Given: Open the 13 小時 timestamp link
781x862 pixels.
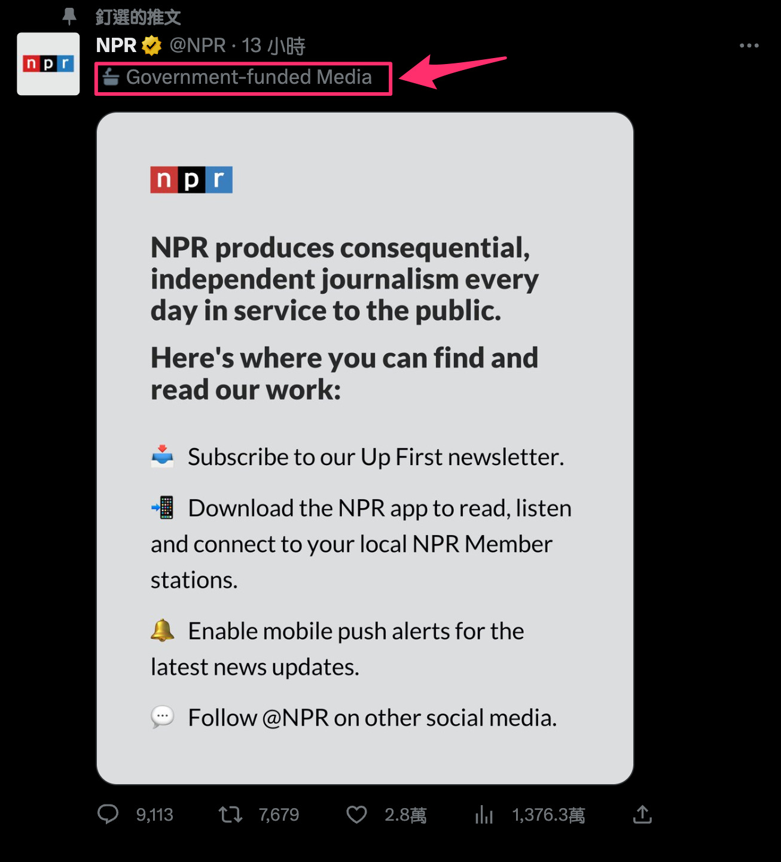Looking at the screenshot, I should tap(273, 45).
